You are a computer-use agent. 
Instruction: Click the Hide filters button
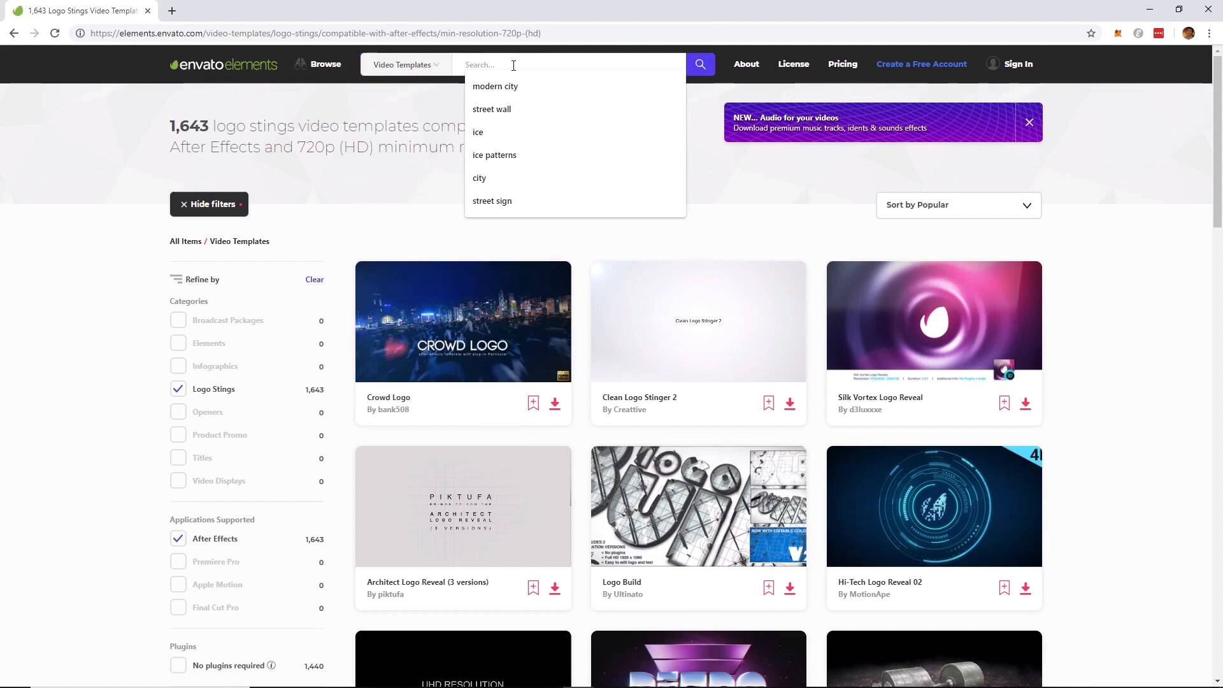tap(209, 204)
